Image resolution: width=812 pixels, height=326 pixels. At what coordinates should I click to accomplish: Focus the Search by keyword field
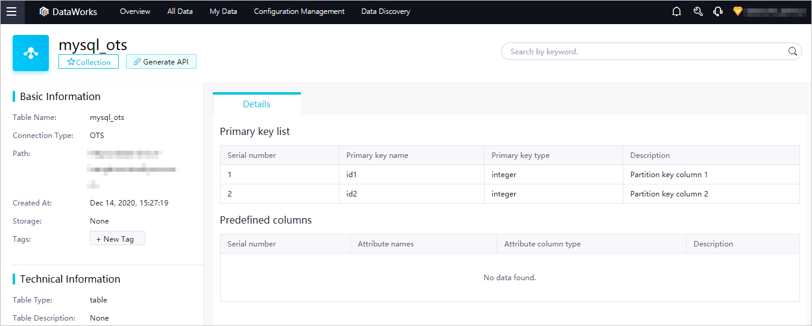(x=651, y=51)
